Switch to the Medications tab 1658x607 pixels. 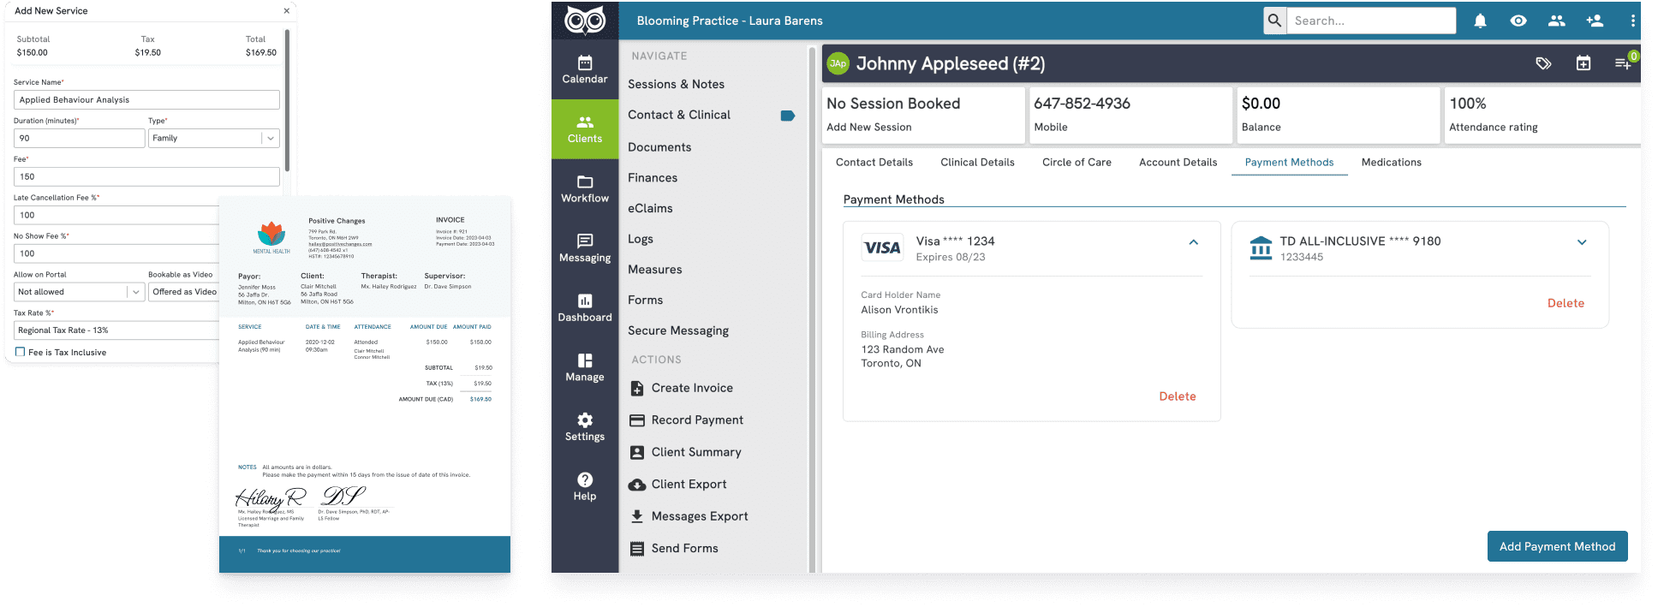(x=1391, y=162)
